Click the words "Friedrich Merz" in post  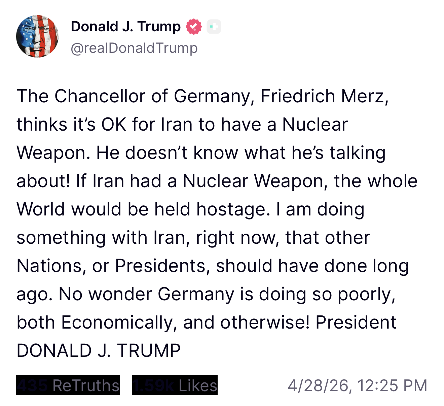click(x=325, y=96)
